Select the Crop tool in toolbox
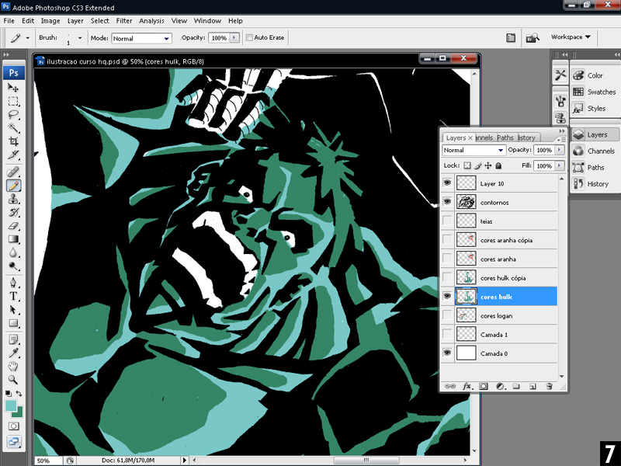 click(x=13, y=141)
